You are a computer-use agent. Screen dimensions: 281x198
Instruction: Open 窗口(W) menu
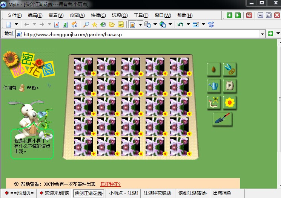pos(163,15)
